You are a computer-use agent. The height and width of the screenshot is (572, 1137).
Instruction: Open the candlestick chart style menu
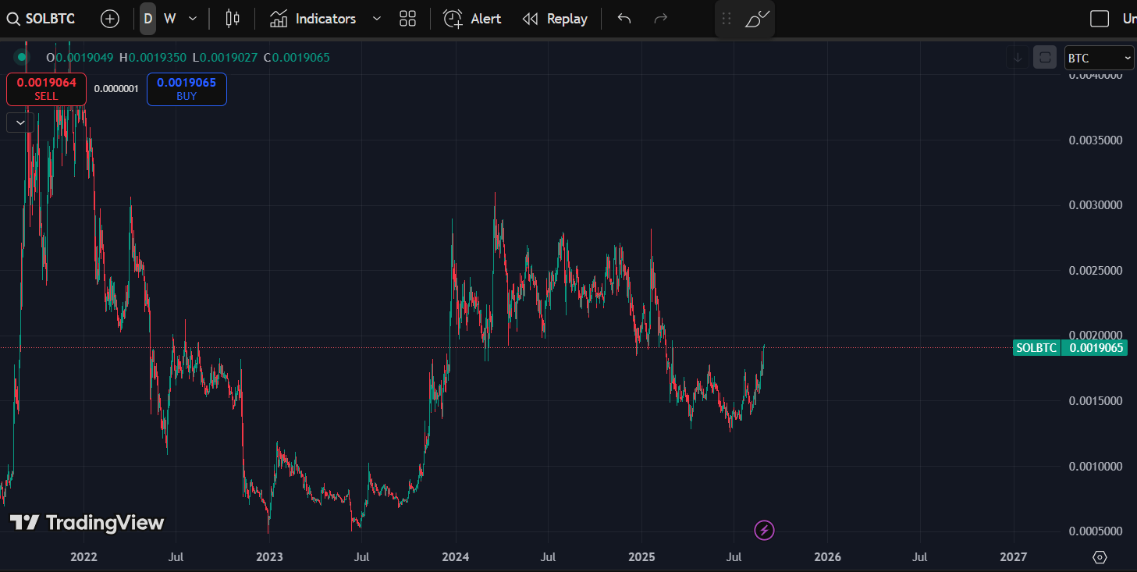pyautogui.click(x=232, y=19)
